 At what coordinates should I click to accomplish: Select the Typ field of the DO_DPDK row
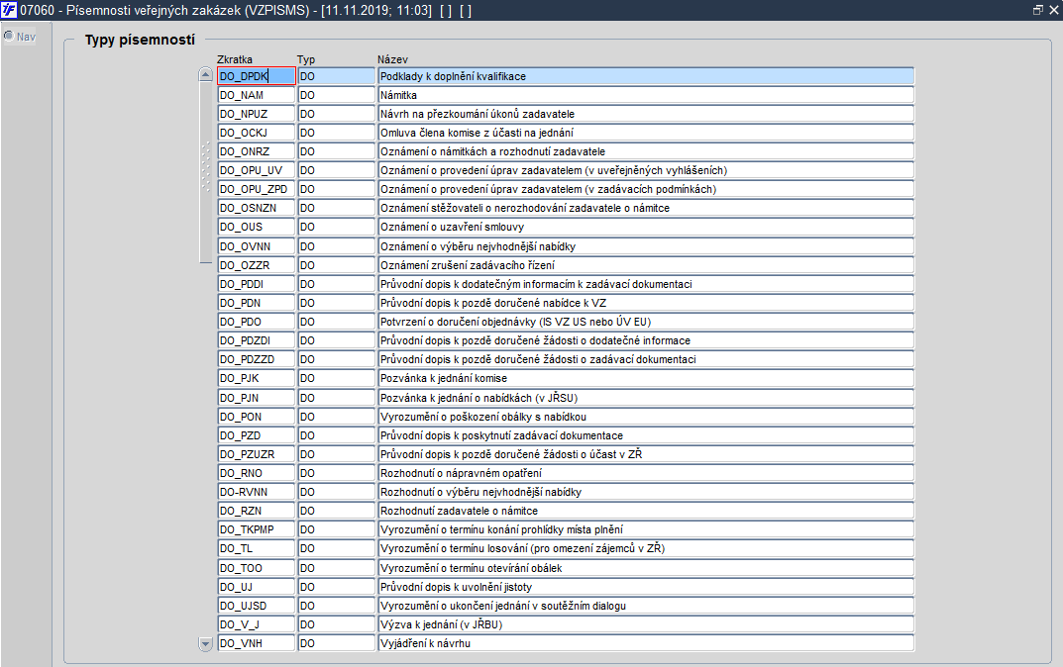coord(336,76)
